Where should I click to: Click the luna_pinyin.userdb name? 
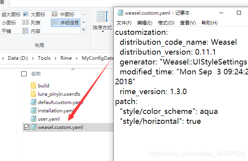click(x=59, y=94)
